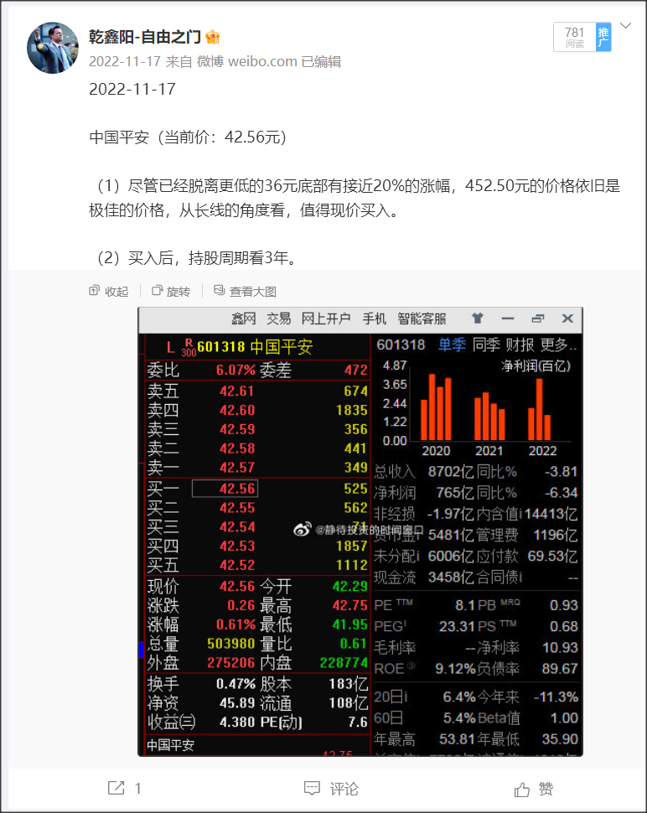The image size is (647, 813).
Task: Open username 乾鑫阳-自由之门
Action: pyautogui.click(x=145, y=37)
